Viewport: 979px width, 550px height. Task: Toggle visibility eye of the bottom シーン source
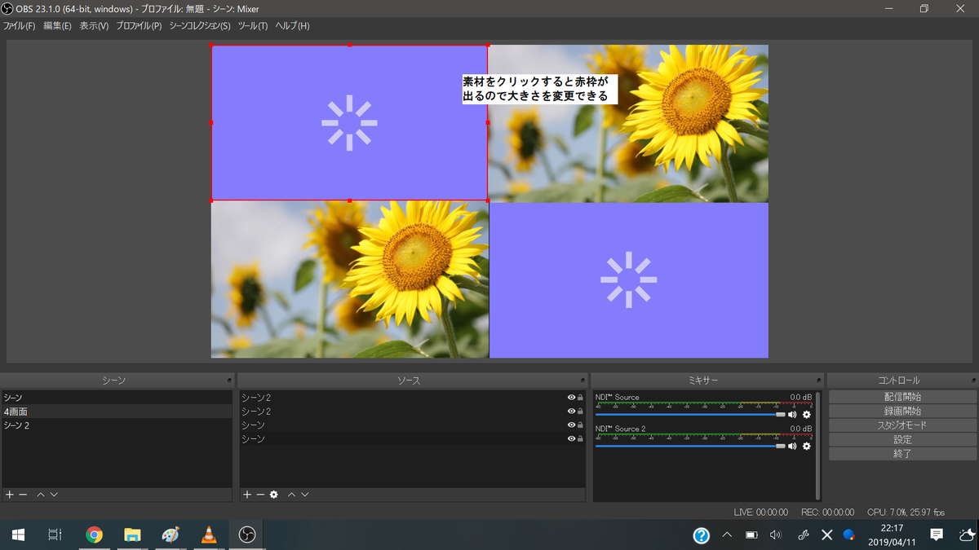click(x=572, y=439)
